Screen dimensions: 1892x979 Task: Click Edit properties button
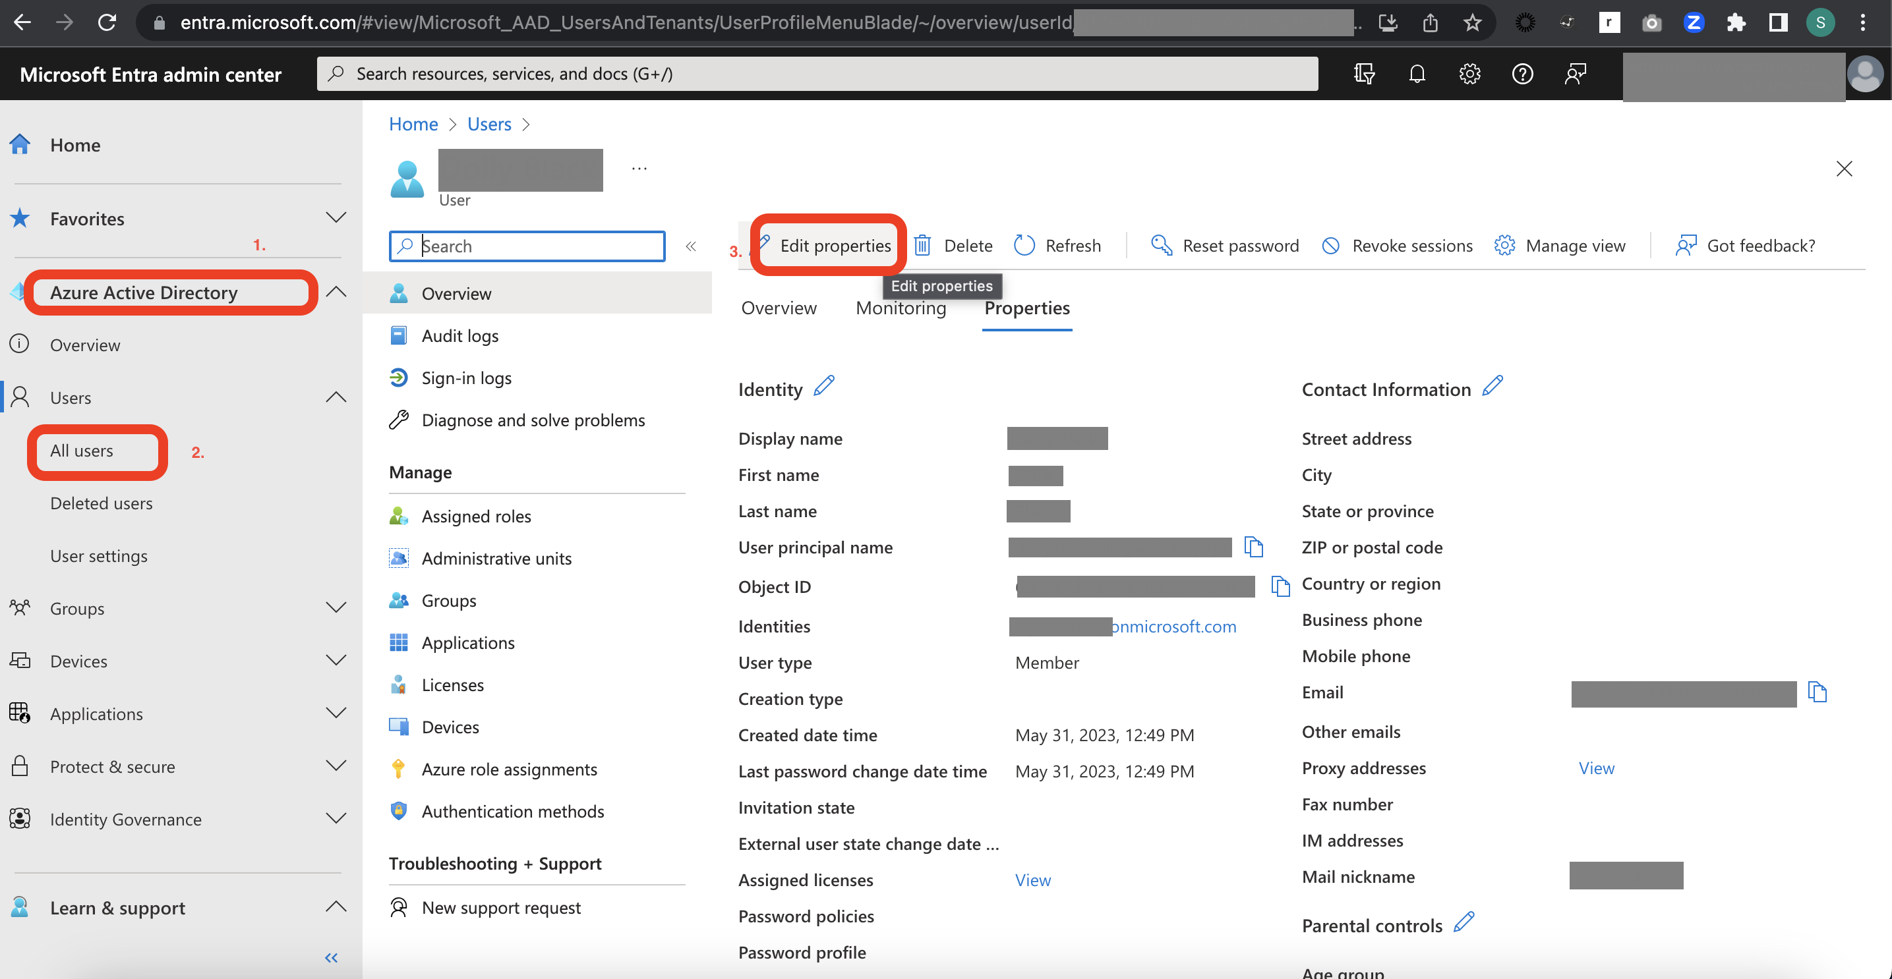826,246
